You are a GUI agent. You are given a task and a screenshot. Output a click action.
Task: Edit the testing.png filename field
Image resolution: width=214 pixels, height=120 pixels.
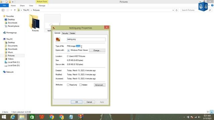(x=86, y=39)
